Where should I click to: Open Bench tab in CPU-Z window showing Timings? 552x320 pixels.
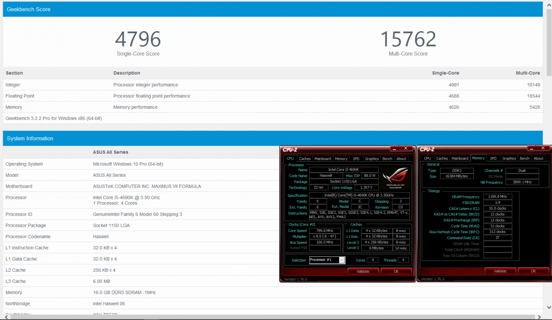(525, 158)
